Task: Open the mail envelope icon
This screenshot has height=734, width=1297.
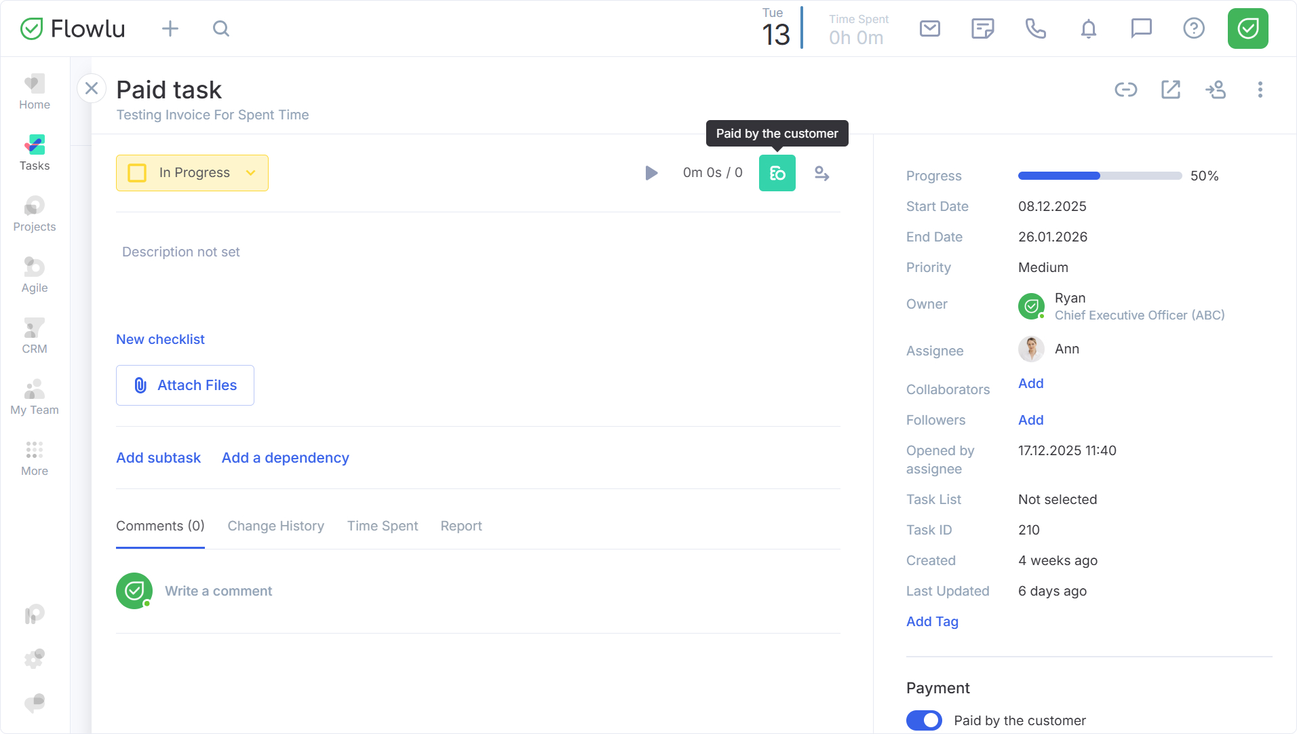Action: [x=929, y=28]
